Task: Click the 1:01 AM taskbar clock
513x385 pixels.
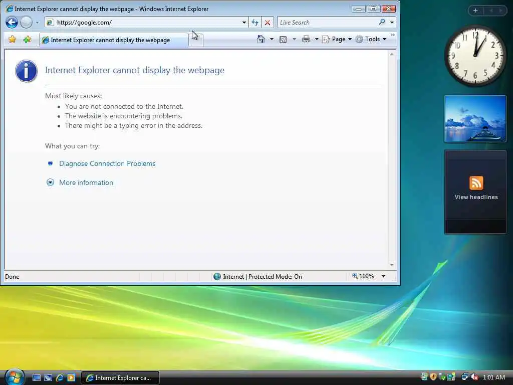Action: click(493, 377)
